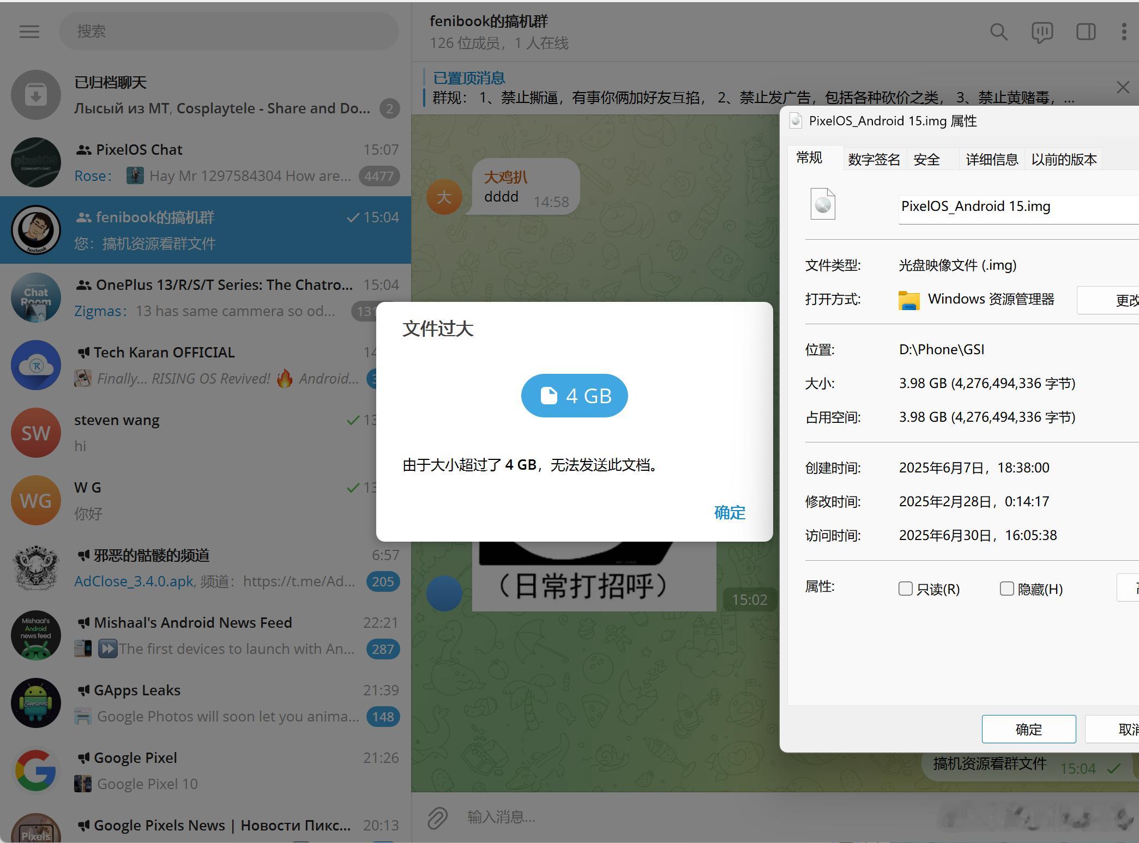Click Tech Karan OFFICIAL cloud avatar
This screenshot has width=1139, height=843.
click(36, 365)
